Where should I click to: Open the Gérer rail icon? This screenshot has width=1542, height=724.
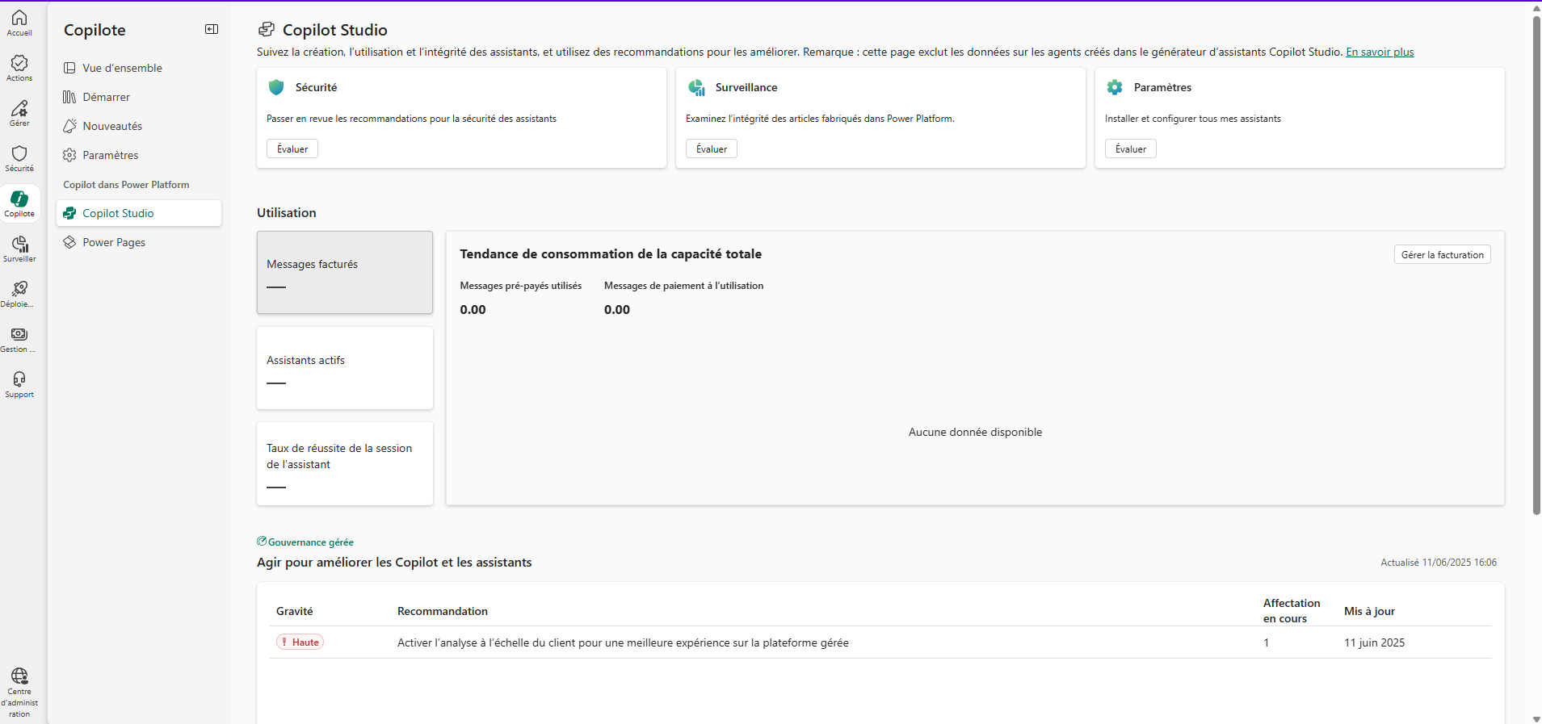tap(19, 108)
